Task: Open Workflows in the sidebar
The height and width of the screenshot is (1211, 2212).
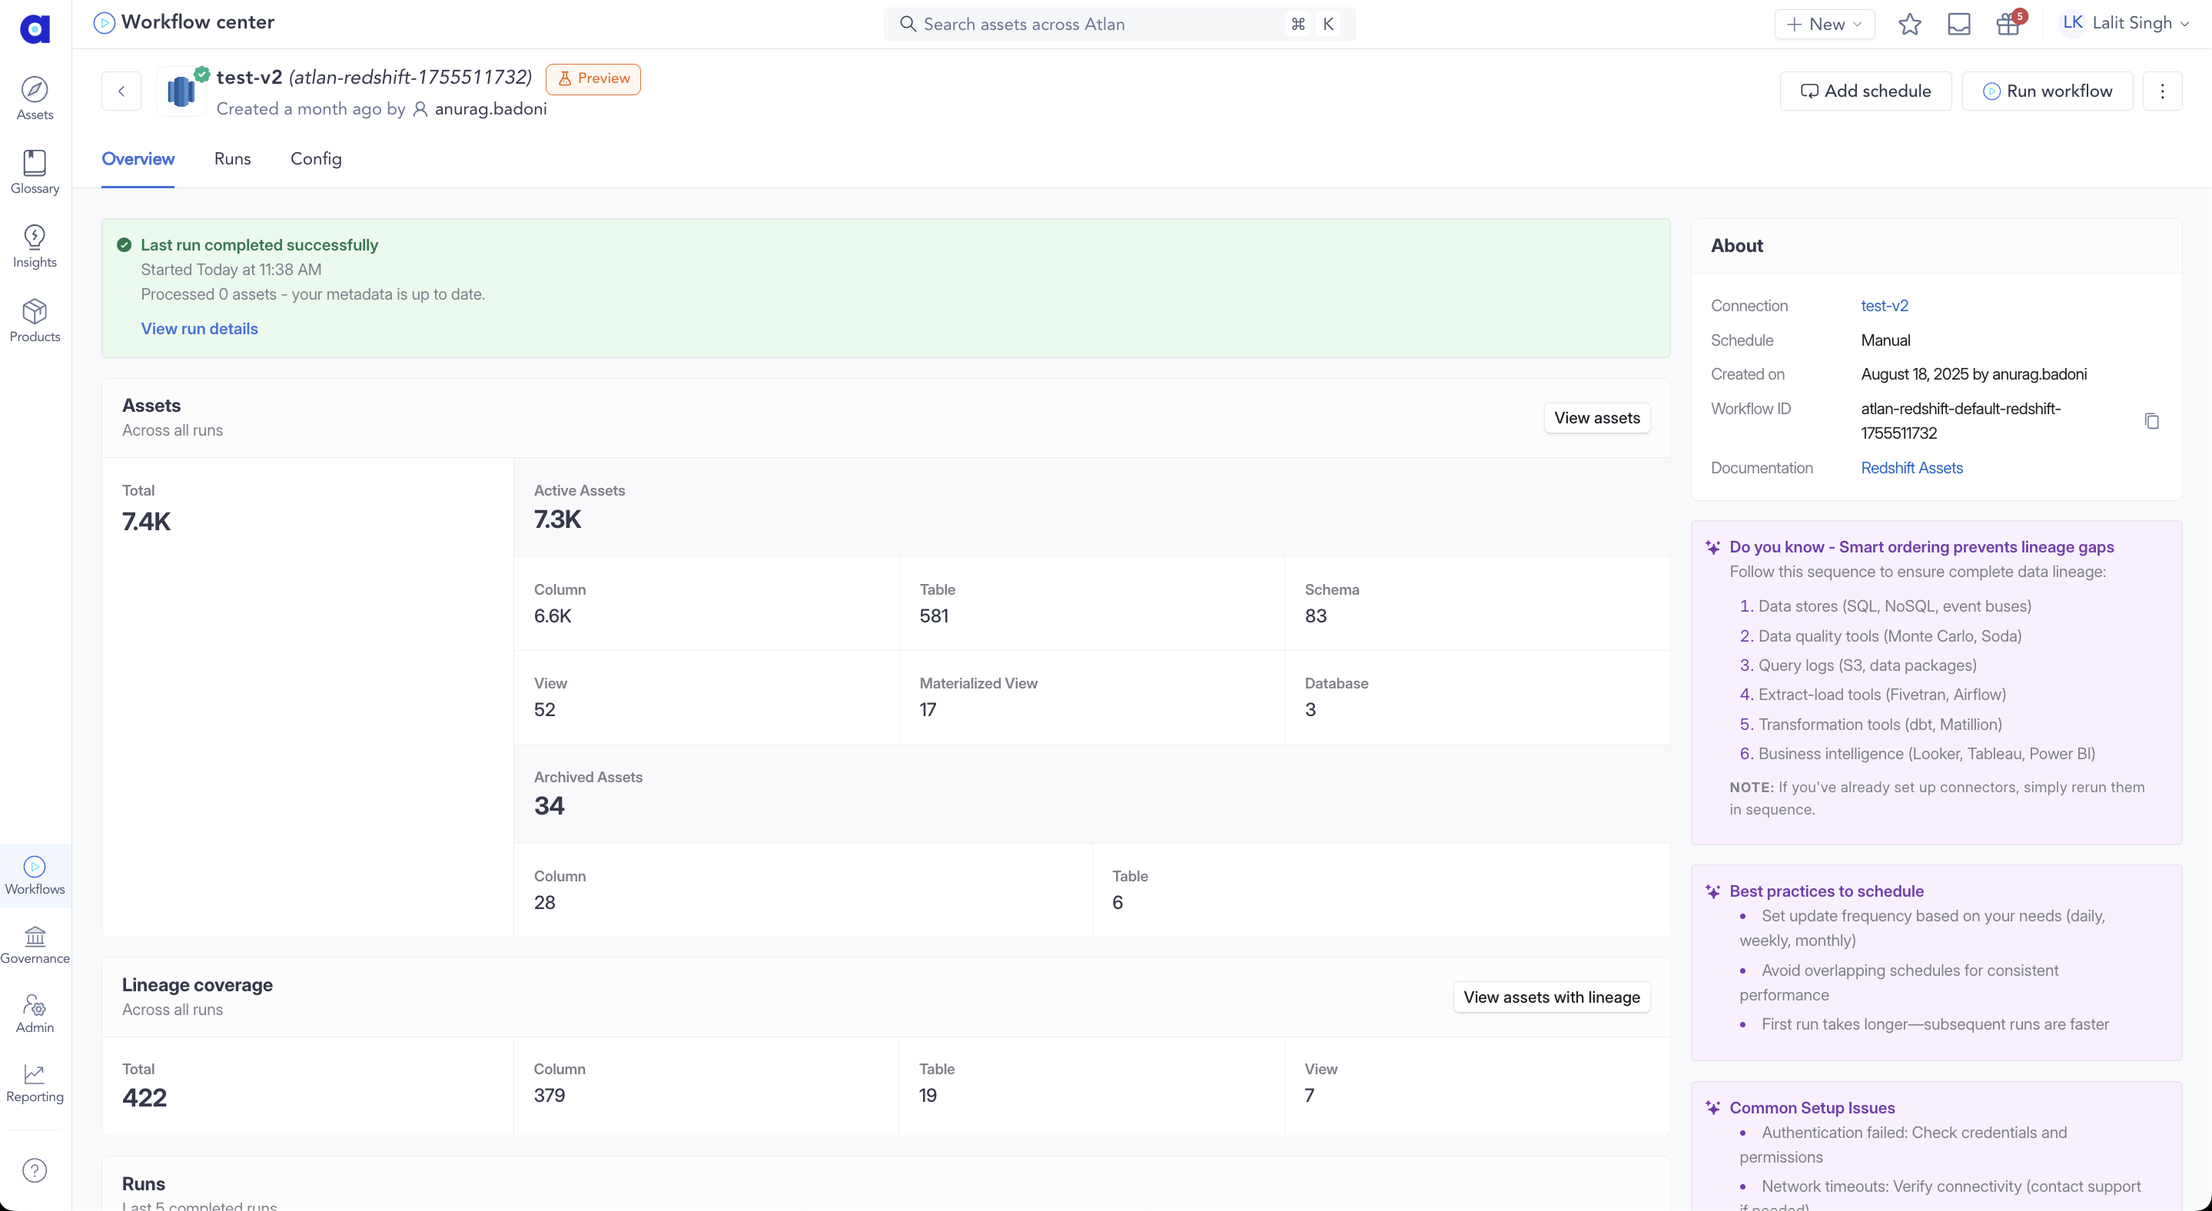Action: pyautogui.click(x=35, y=875)
